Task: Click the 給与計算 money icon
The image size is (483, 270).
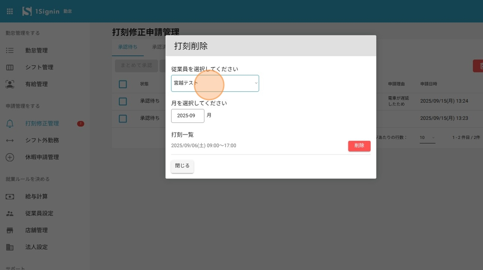Action: click(10, 197)
